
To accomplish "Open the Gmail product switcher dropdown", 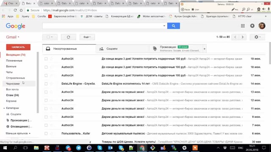I will pos(13,37).
